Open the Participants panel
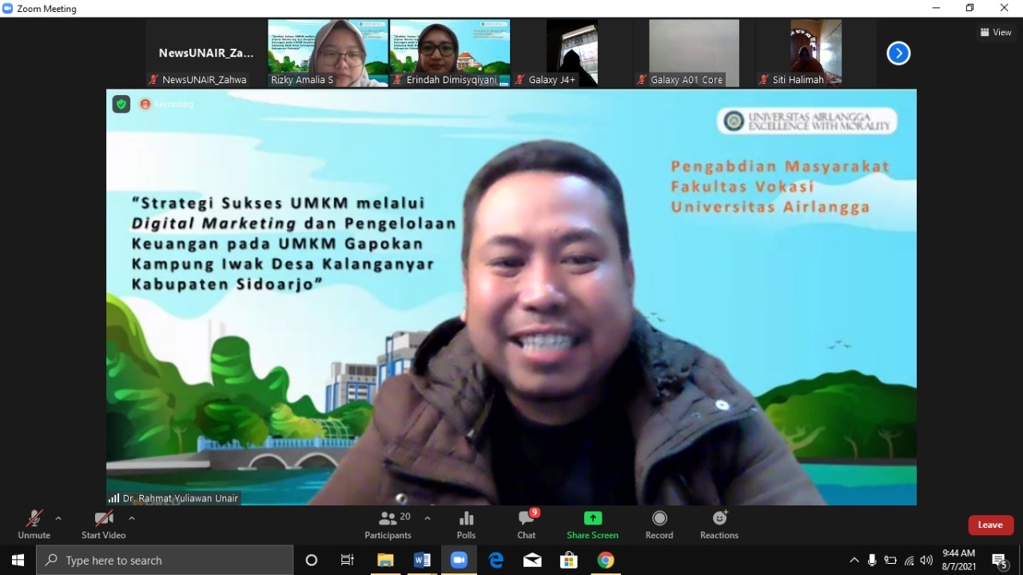The height and width of the screenshot is (575, 1023). pyautogui.click(x=388, y=525)
